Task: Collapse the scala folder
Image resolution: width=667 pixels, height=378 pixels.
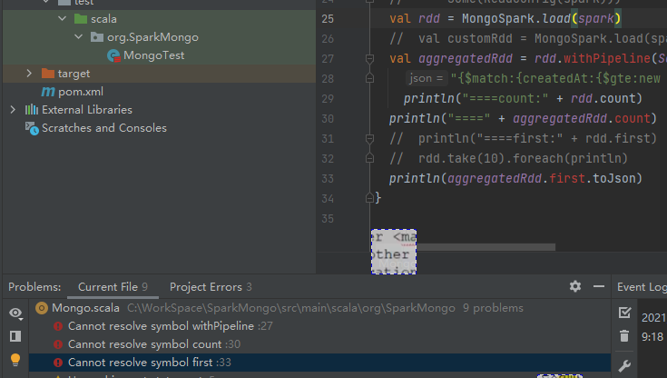Action: (62, 19)
